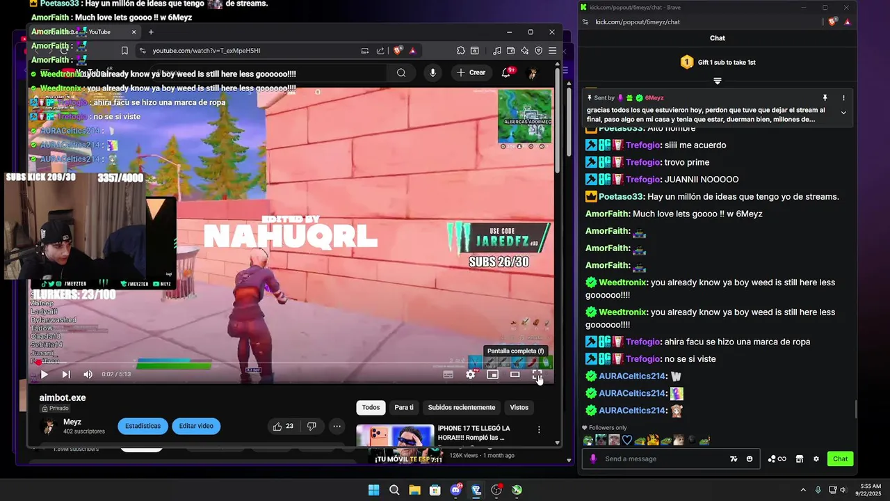Open a new browser tab
The width and height of the screenshot is (890, 501).
pos(151,32)
